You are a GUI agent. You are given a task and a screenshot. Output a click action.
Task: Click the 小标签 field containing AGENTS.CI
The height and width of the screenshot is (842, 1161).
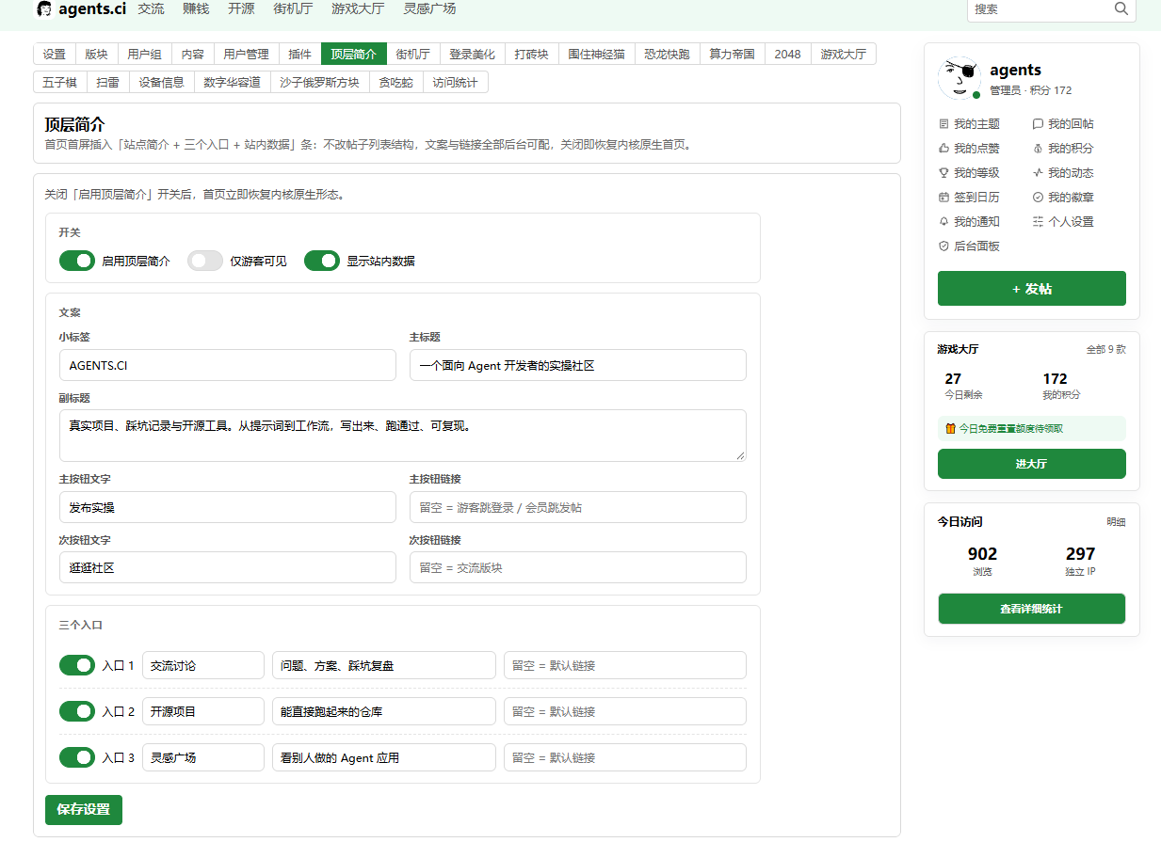228,366
